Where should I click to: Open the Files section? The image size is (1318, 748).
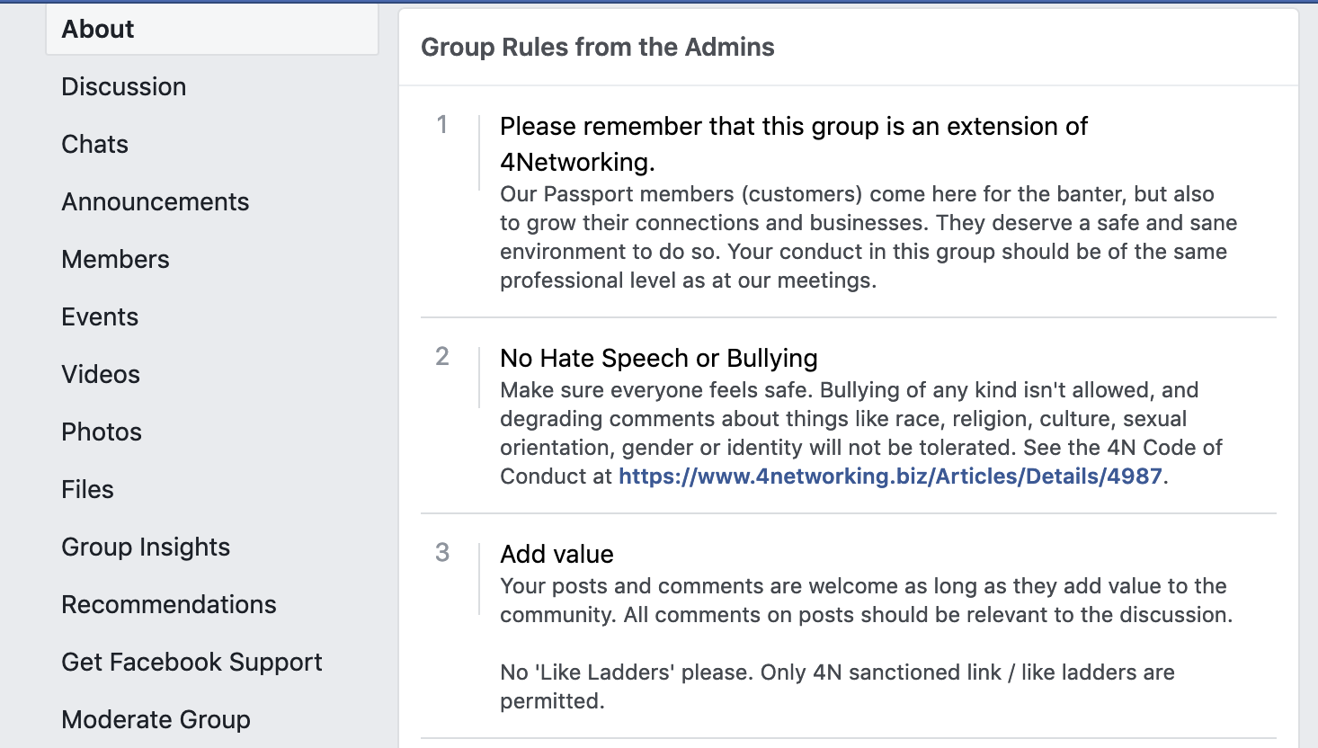(x=87, y=489)
